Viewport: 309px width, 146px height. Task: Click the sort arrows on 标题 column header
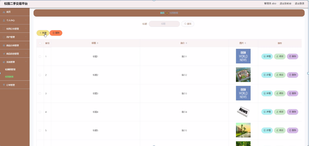(x=97, y=43)
